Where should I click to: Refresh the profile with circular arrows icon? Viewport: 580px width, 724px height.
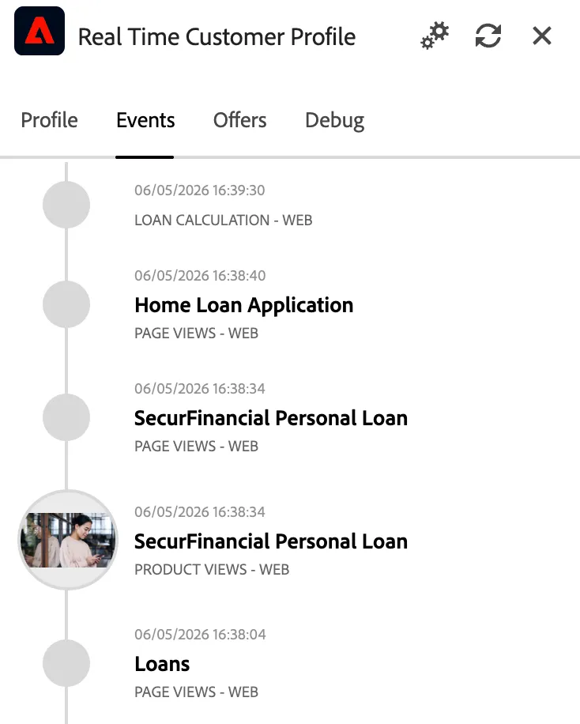coord(488,36)
